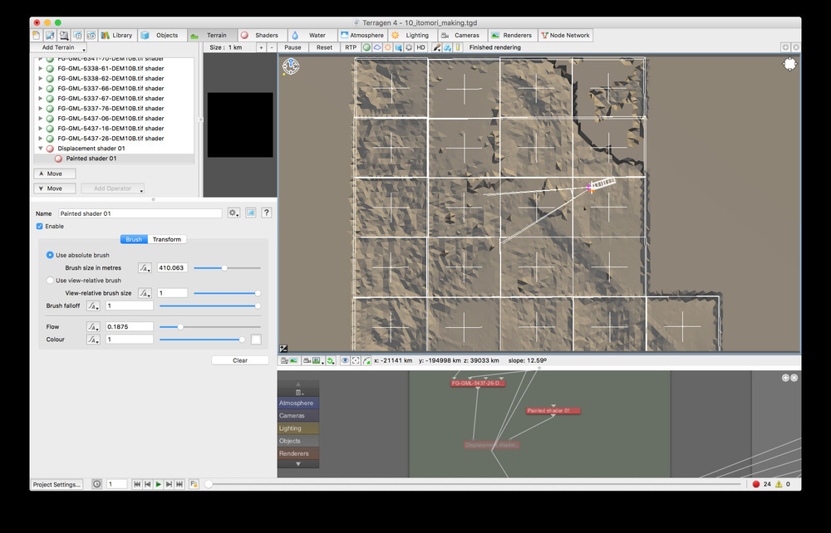831x533 pixels.
Task: Expand the FG-GML-5437-26-DEM10B.tif shader node
Action: (x=40, y=139)
